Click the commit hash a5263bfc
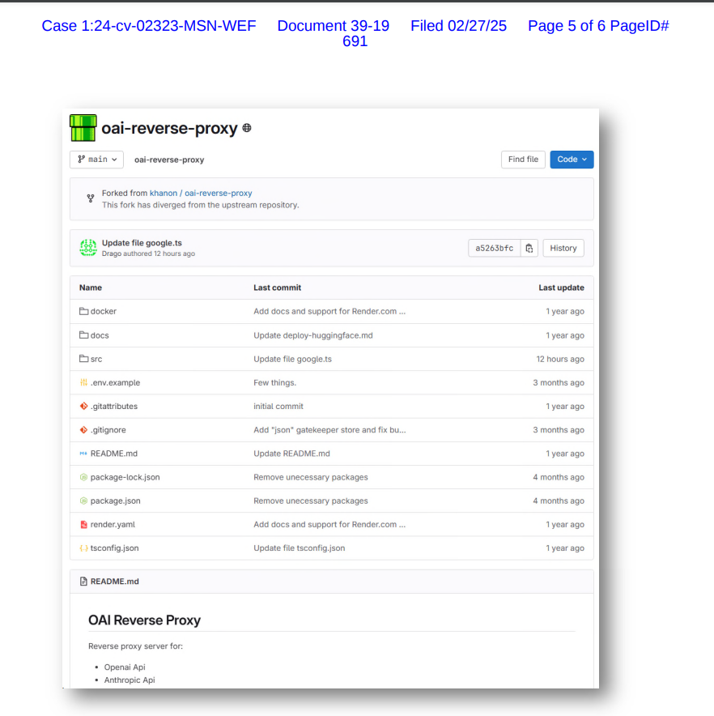Viewport: 714px width, 716px height. coord(495,248)
